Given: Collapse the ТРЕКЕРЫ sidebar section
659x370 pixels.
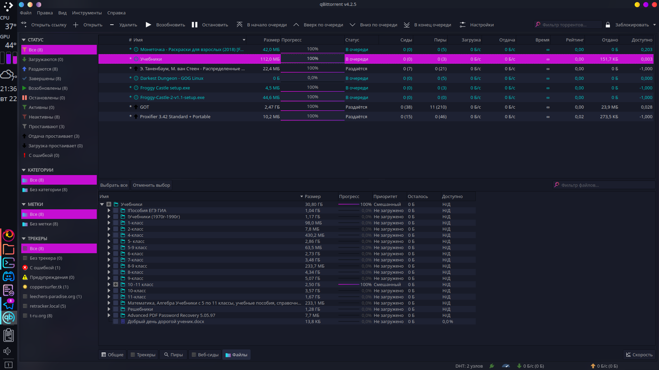Looking at the screenshot, I should (24, 238).
